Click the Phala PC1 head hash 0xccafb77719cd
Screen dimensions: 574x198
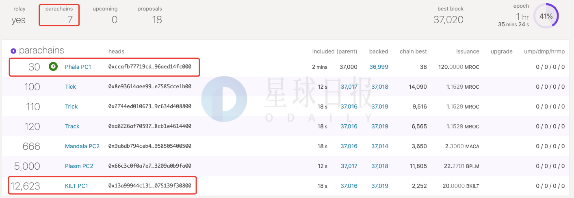point(149,67)
